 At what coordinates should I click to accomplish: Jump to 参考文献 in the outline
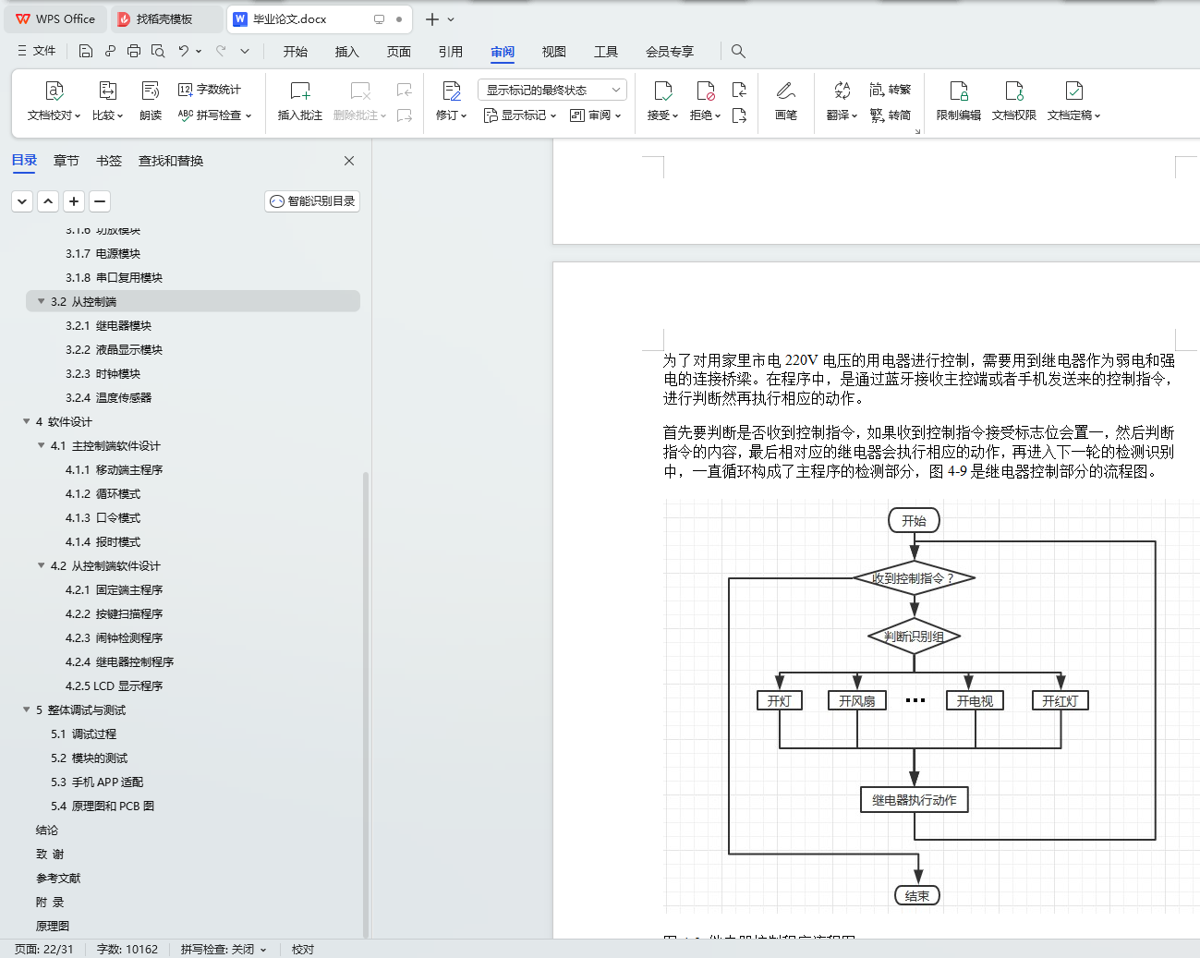58,878
